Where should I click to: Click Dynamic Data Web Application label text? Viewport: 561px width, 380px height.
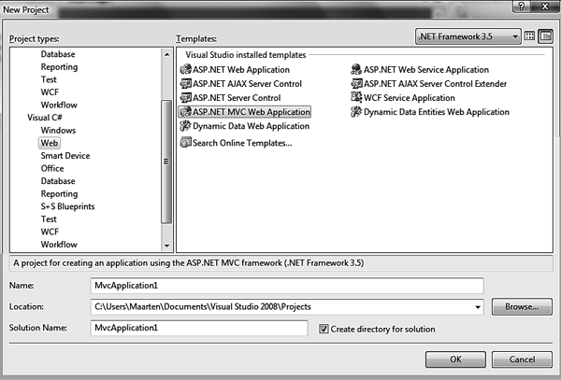[251, 126]
